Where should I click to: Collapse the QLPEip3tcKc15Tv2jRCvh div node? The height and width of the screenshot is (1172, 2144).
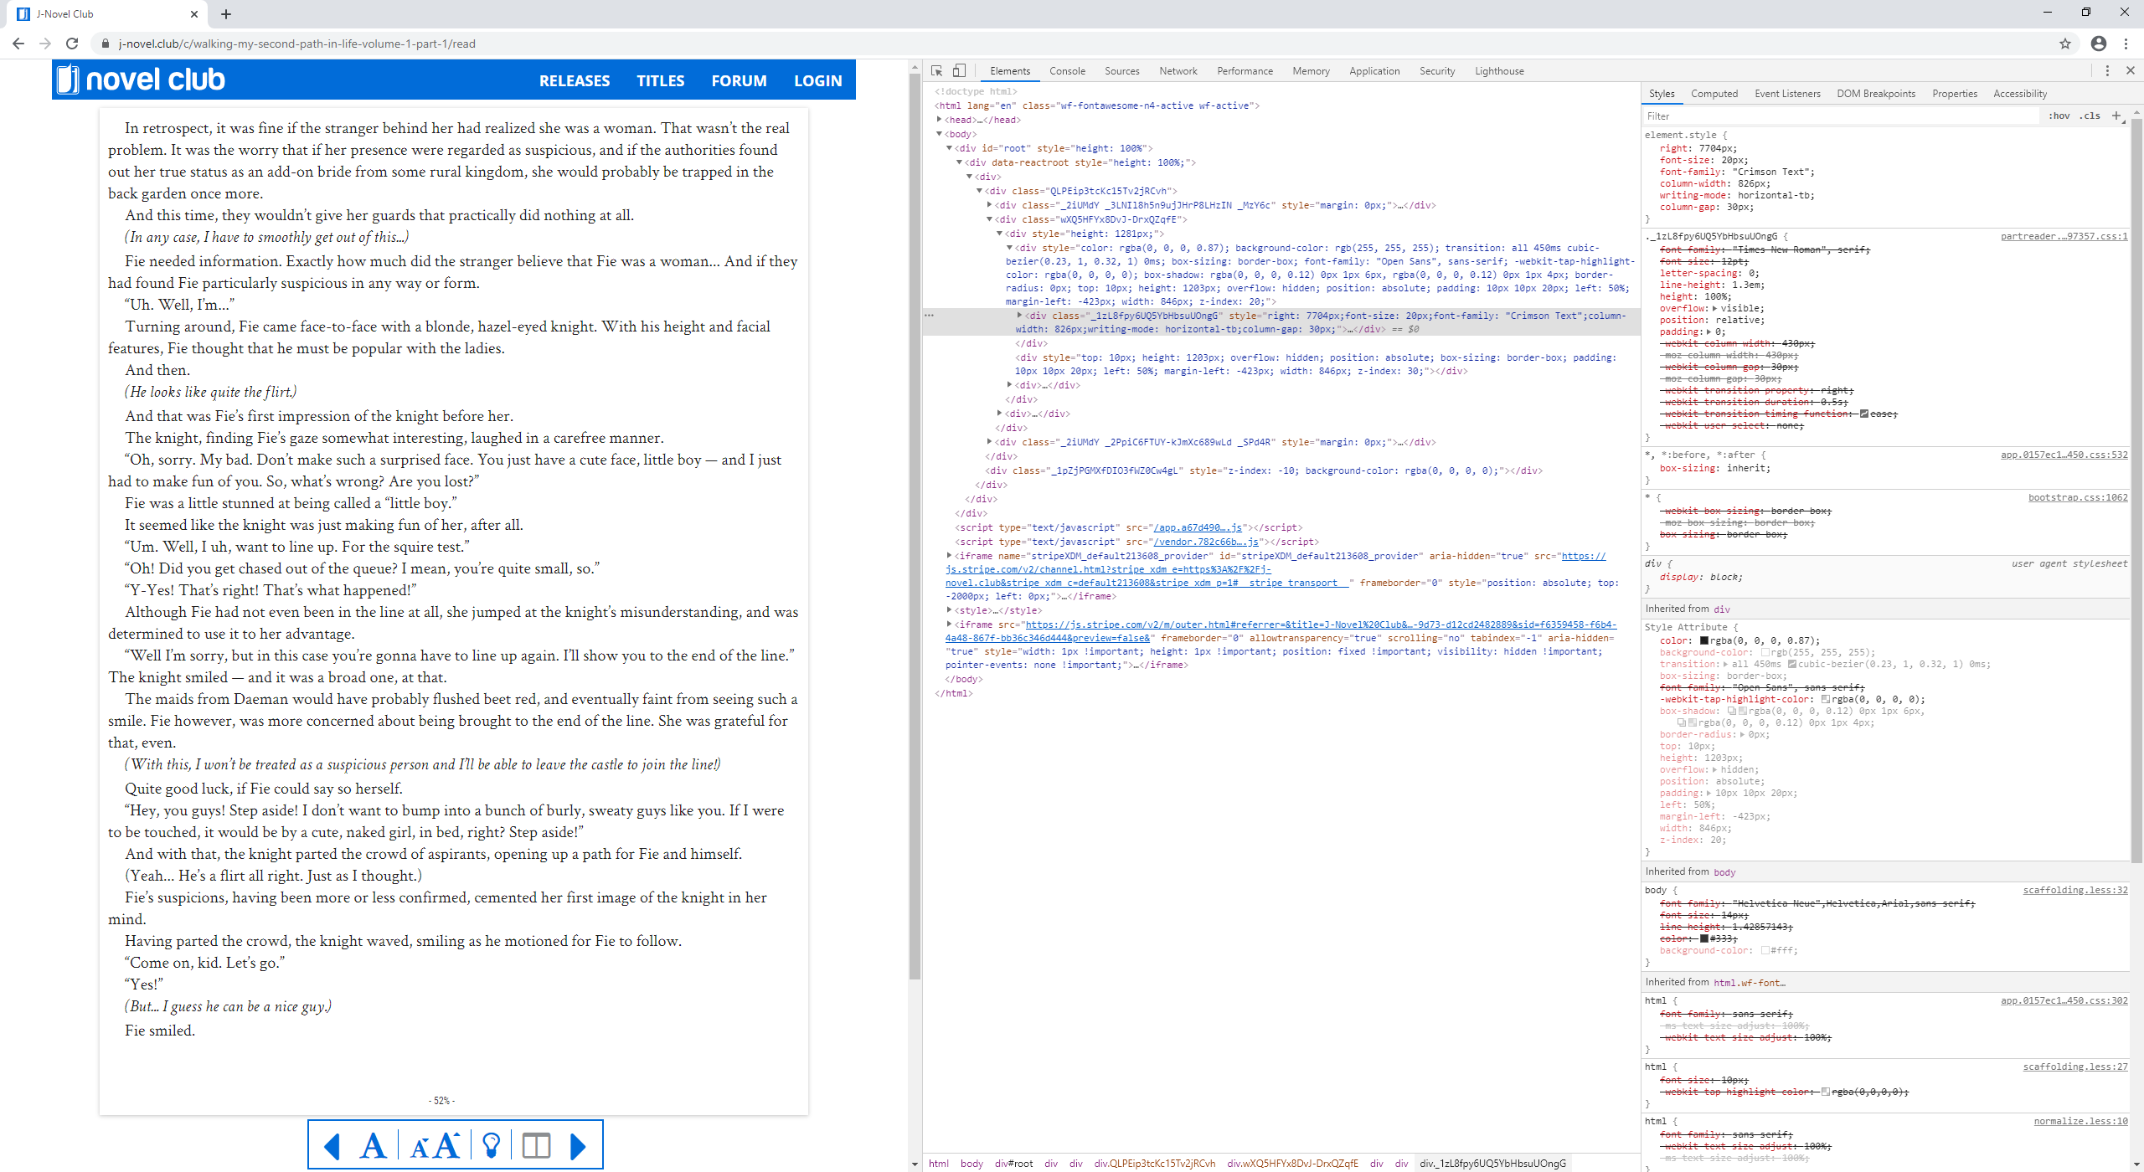(979, 191)
